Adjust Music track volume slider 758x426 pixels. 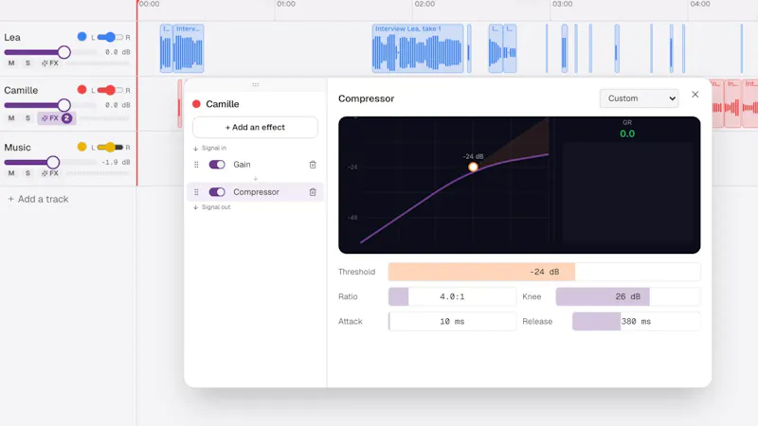pos(50,162)
